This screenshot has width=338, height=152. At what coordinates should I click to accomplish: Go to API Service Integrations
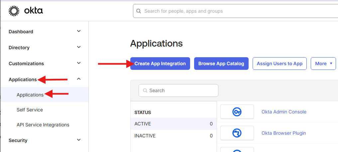point(43,125)
